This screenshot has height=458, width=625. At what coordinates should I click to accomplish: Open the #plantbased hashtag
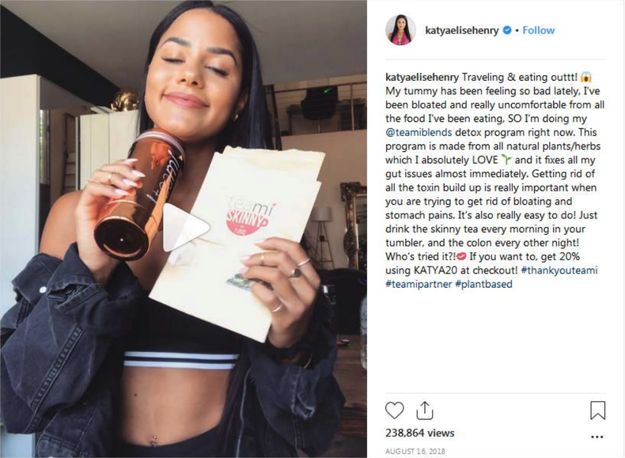(x=483, y=284)
